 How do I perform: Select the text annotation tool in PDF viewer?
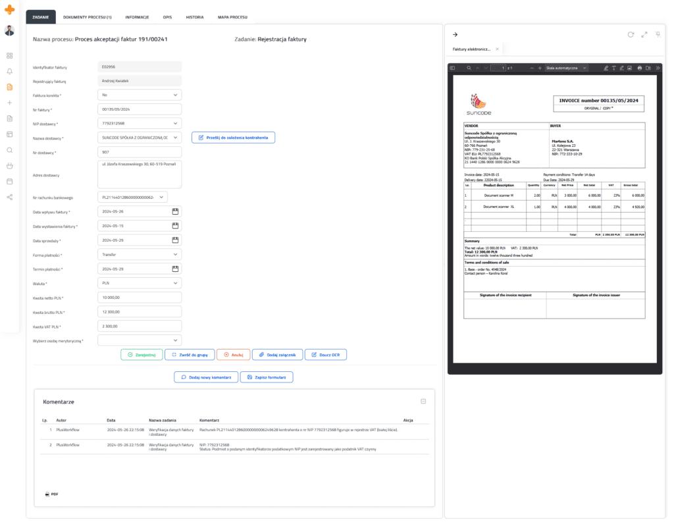614,67
